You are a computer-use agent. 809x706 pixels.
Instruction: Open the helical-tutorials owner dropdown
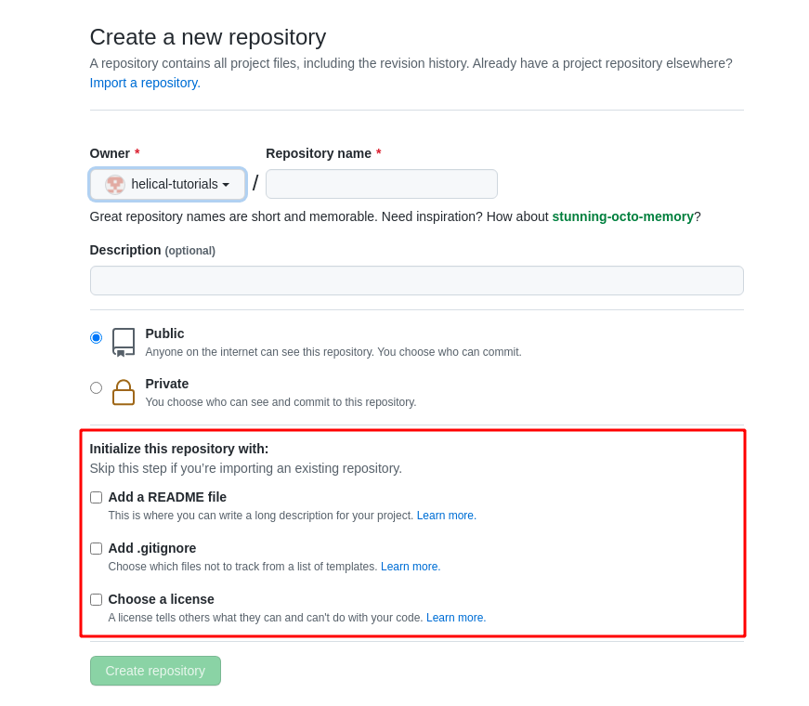point(168,184)
